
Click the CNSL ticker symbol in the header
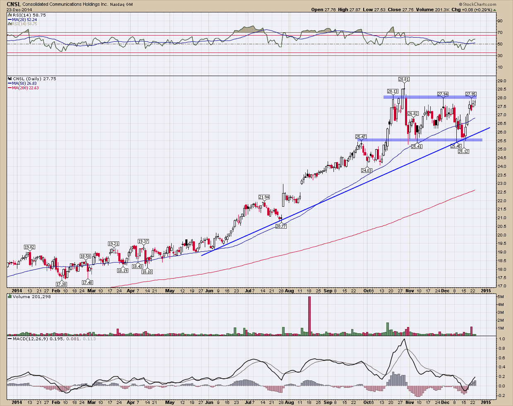(x=14, y=4)
